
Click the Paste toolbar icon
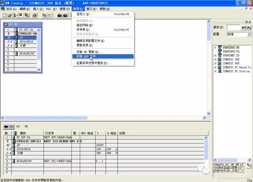50,15
